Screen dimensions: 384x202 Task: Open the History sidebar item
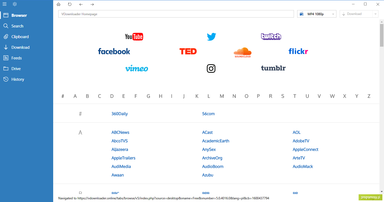pyautogui.click(x=27, y=79)
